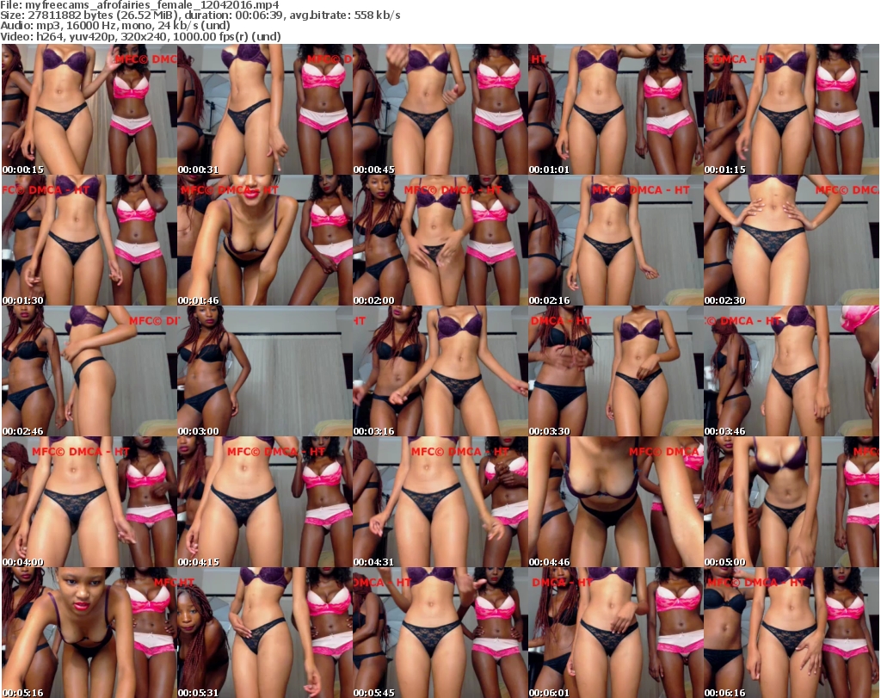Image resolution: width=881 pixels, height=698 pixels.
Task: Open the frame marked 00:03:00
Action: pyautogui.click(x=265, y=372)
